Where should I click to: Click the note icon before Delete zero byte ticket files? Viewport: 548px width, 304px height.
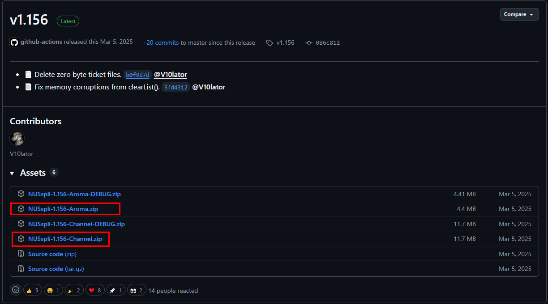pos(28,74)
